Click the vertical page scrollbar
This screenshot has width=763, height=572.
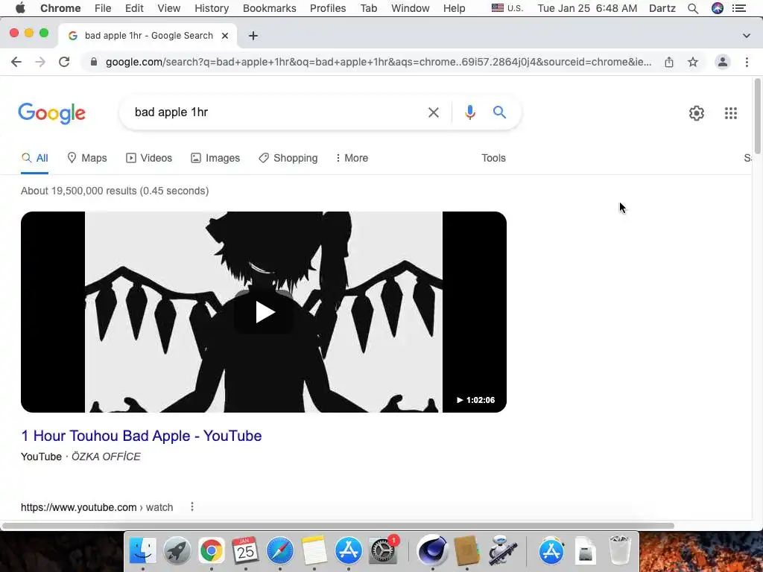(x=757, y=115)
